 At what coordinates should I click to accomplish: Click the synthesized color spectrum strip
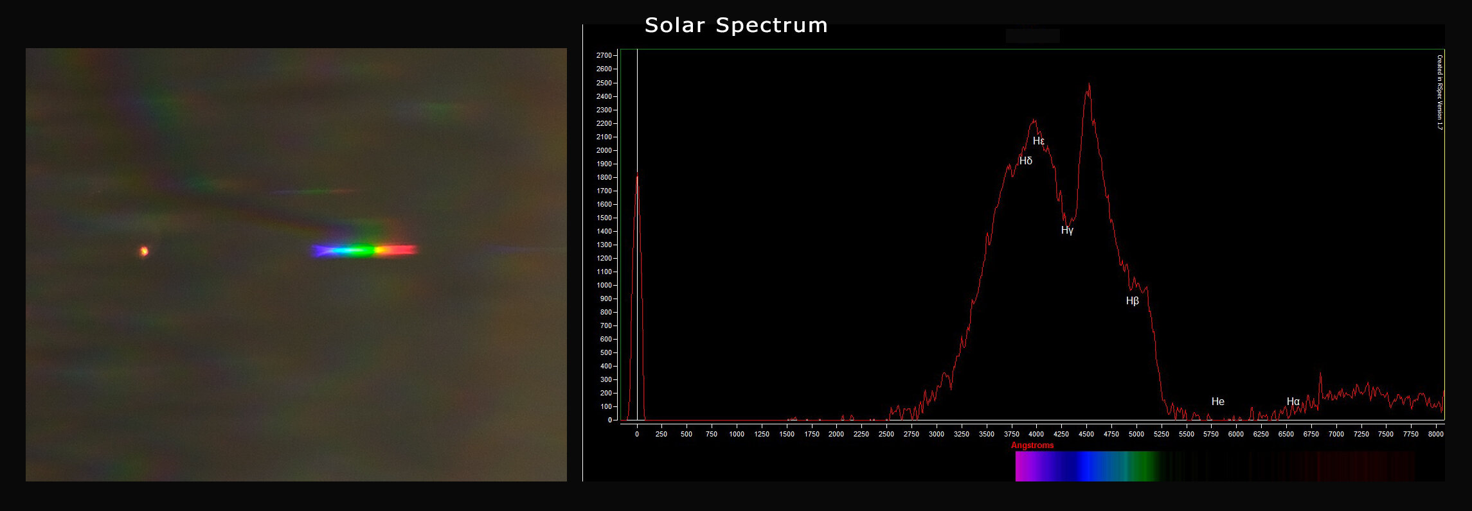point(1215,466)
